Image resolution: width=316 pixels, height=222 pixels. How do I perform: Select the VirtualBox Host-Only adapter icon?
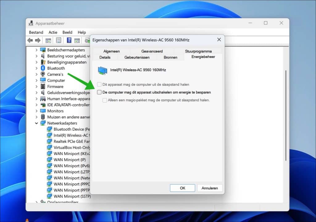[49, 147]
